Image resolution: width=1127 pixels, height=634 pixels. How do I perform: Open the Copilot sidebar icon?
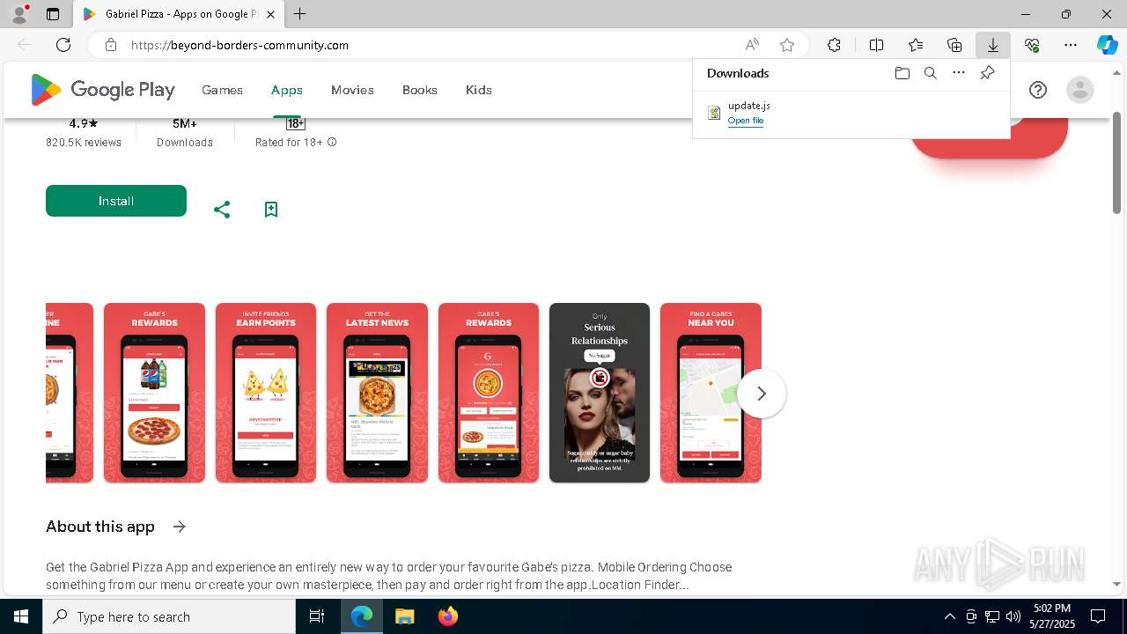[x=1107, y=45]
